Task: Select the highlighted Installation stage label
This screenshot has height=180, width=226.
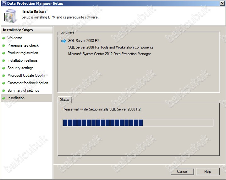Action: pos(16,98)
